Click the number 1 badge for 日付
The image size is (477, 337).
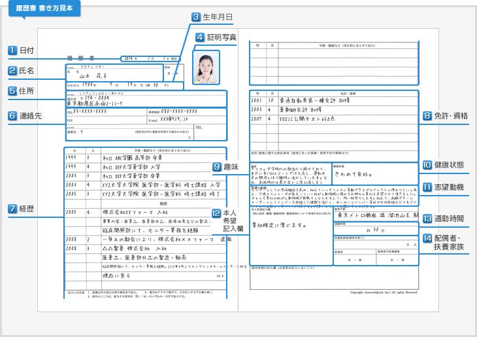point(12,50)
